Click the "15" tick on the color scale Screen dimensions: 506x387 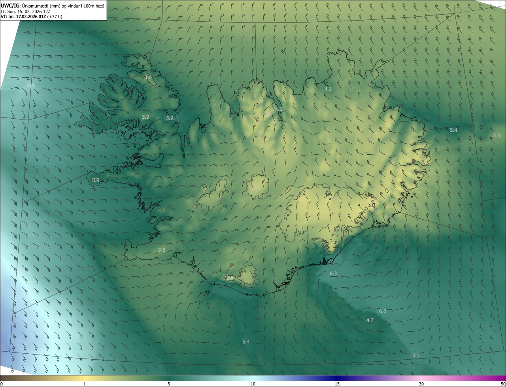click(x=337, y=384)
